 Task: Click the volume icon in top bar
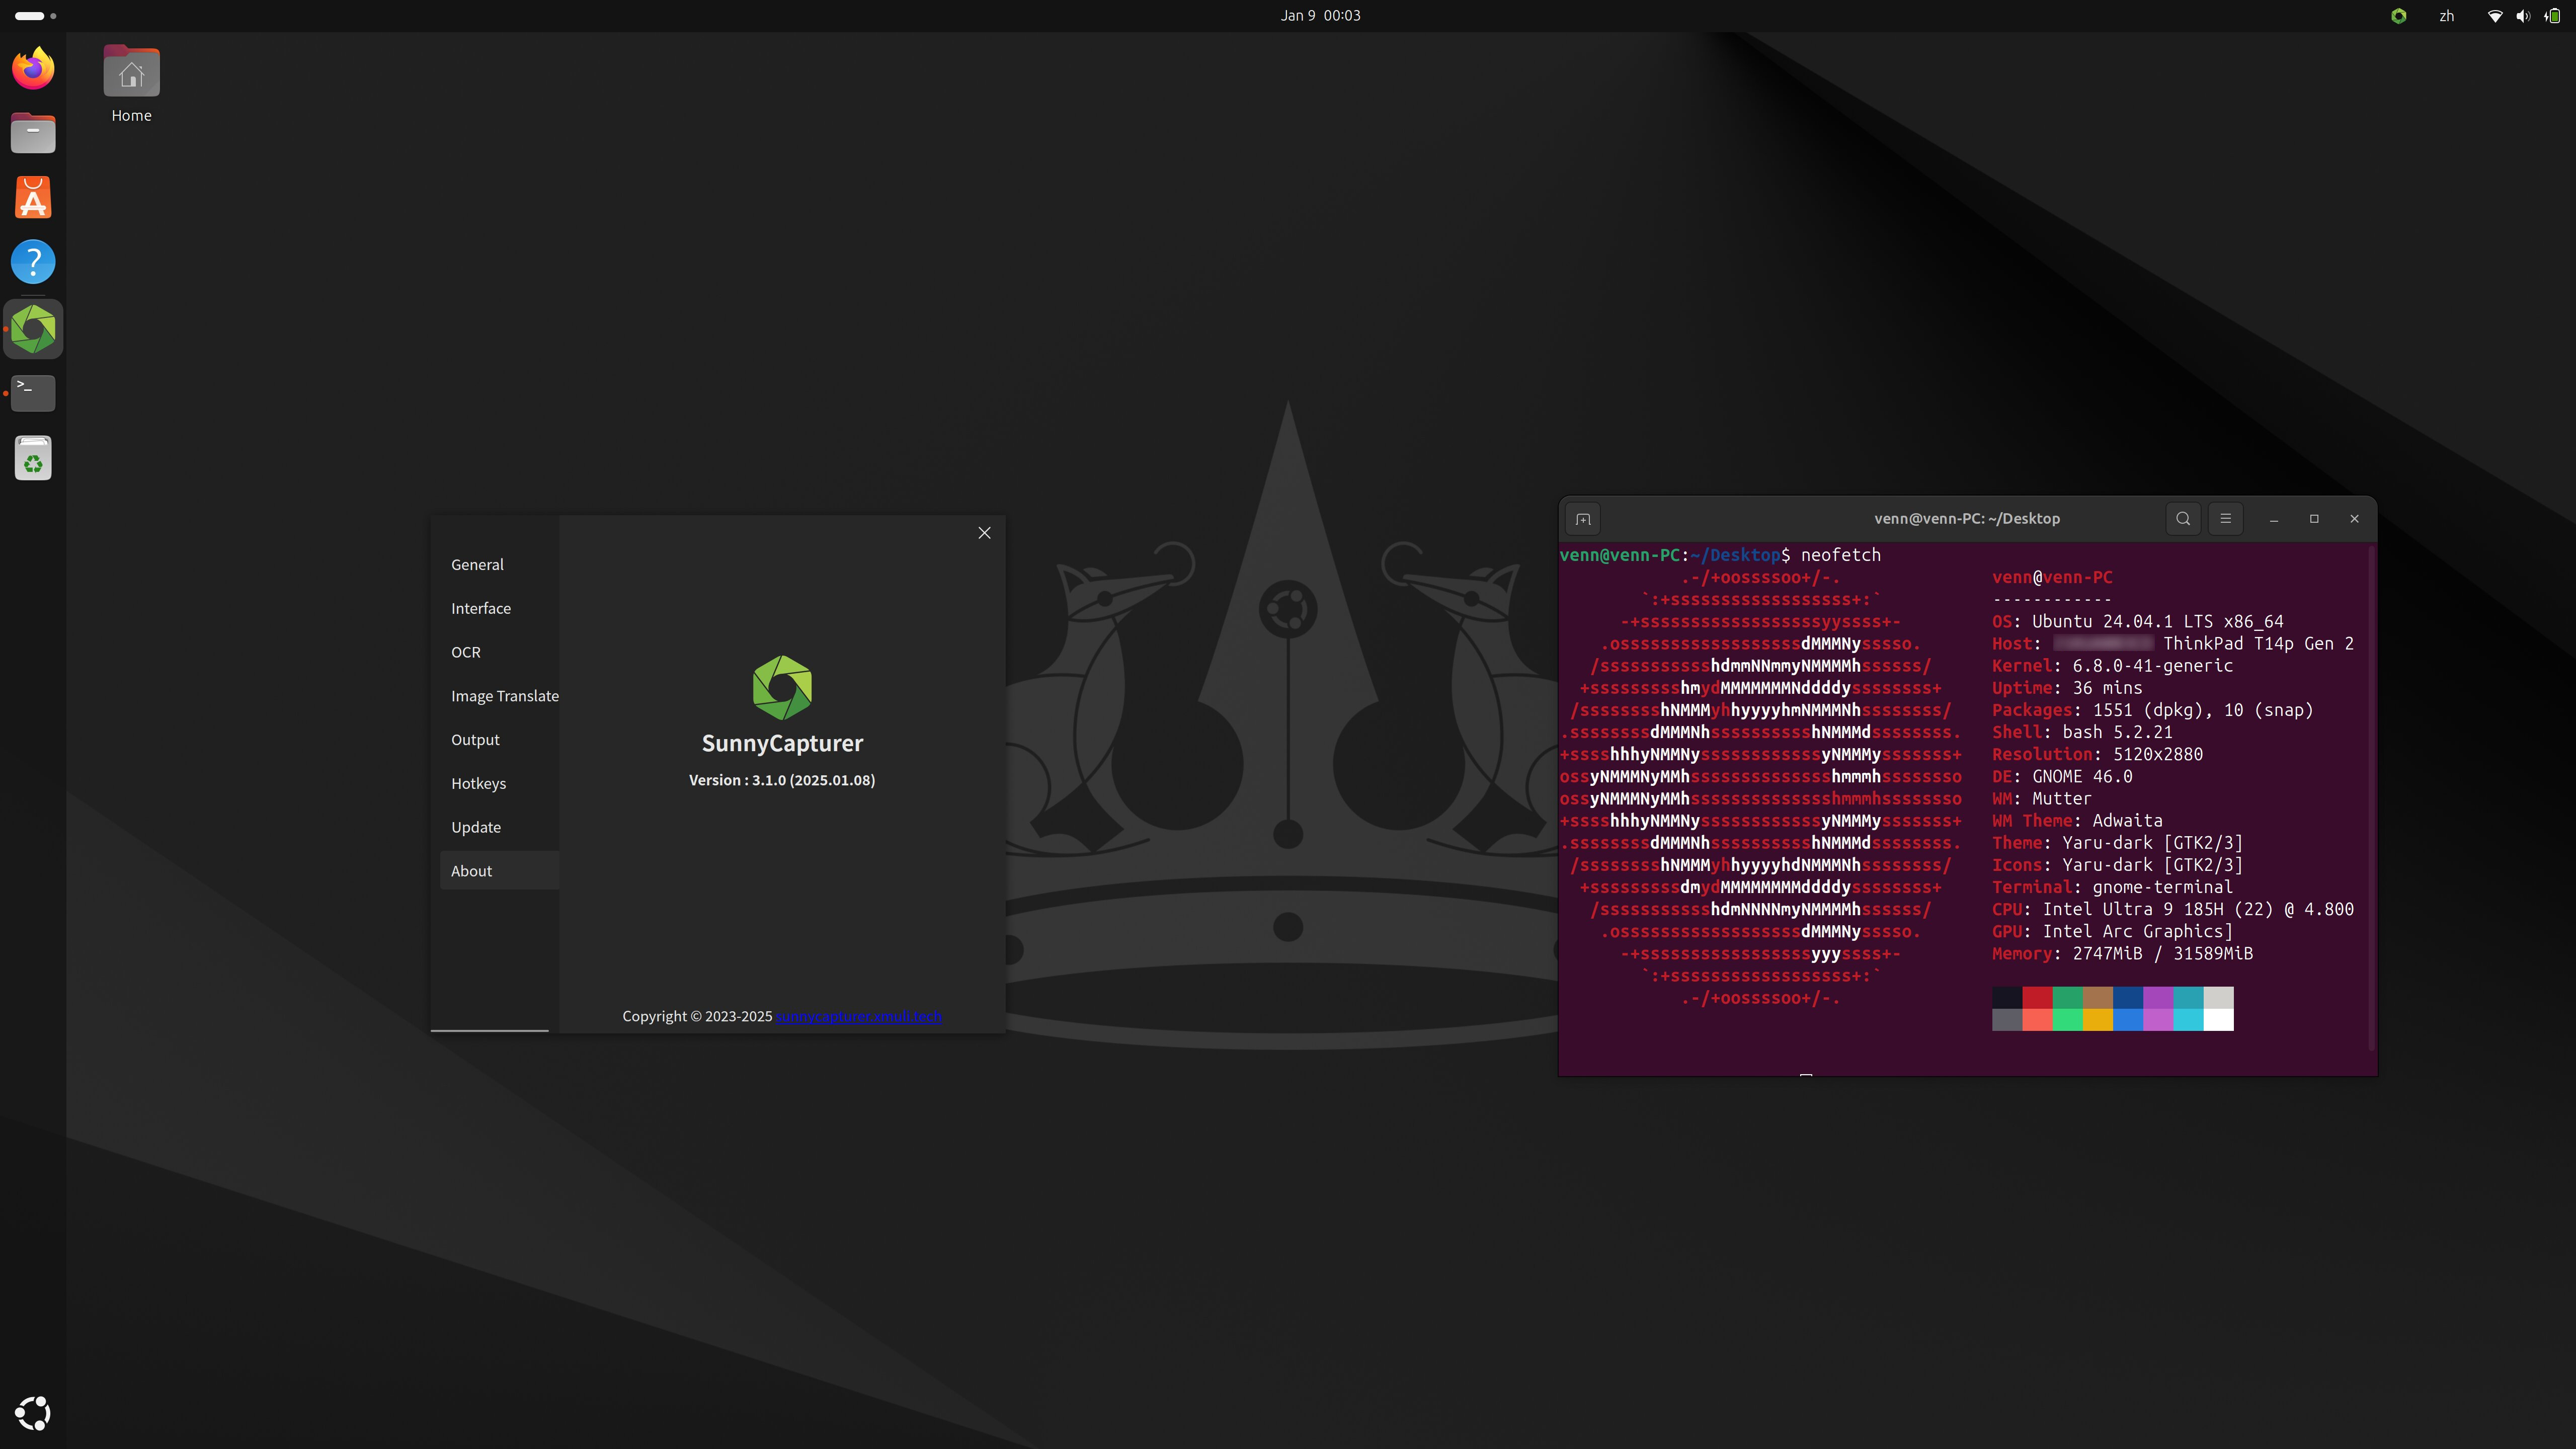click(x=2523, y=16)
